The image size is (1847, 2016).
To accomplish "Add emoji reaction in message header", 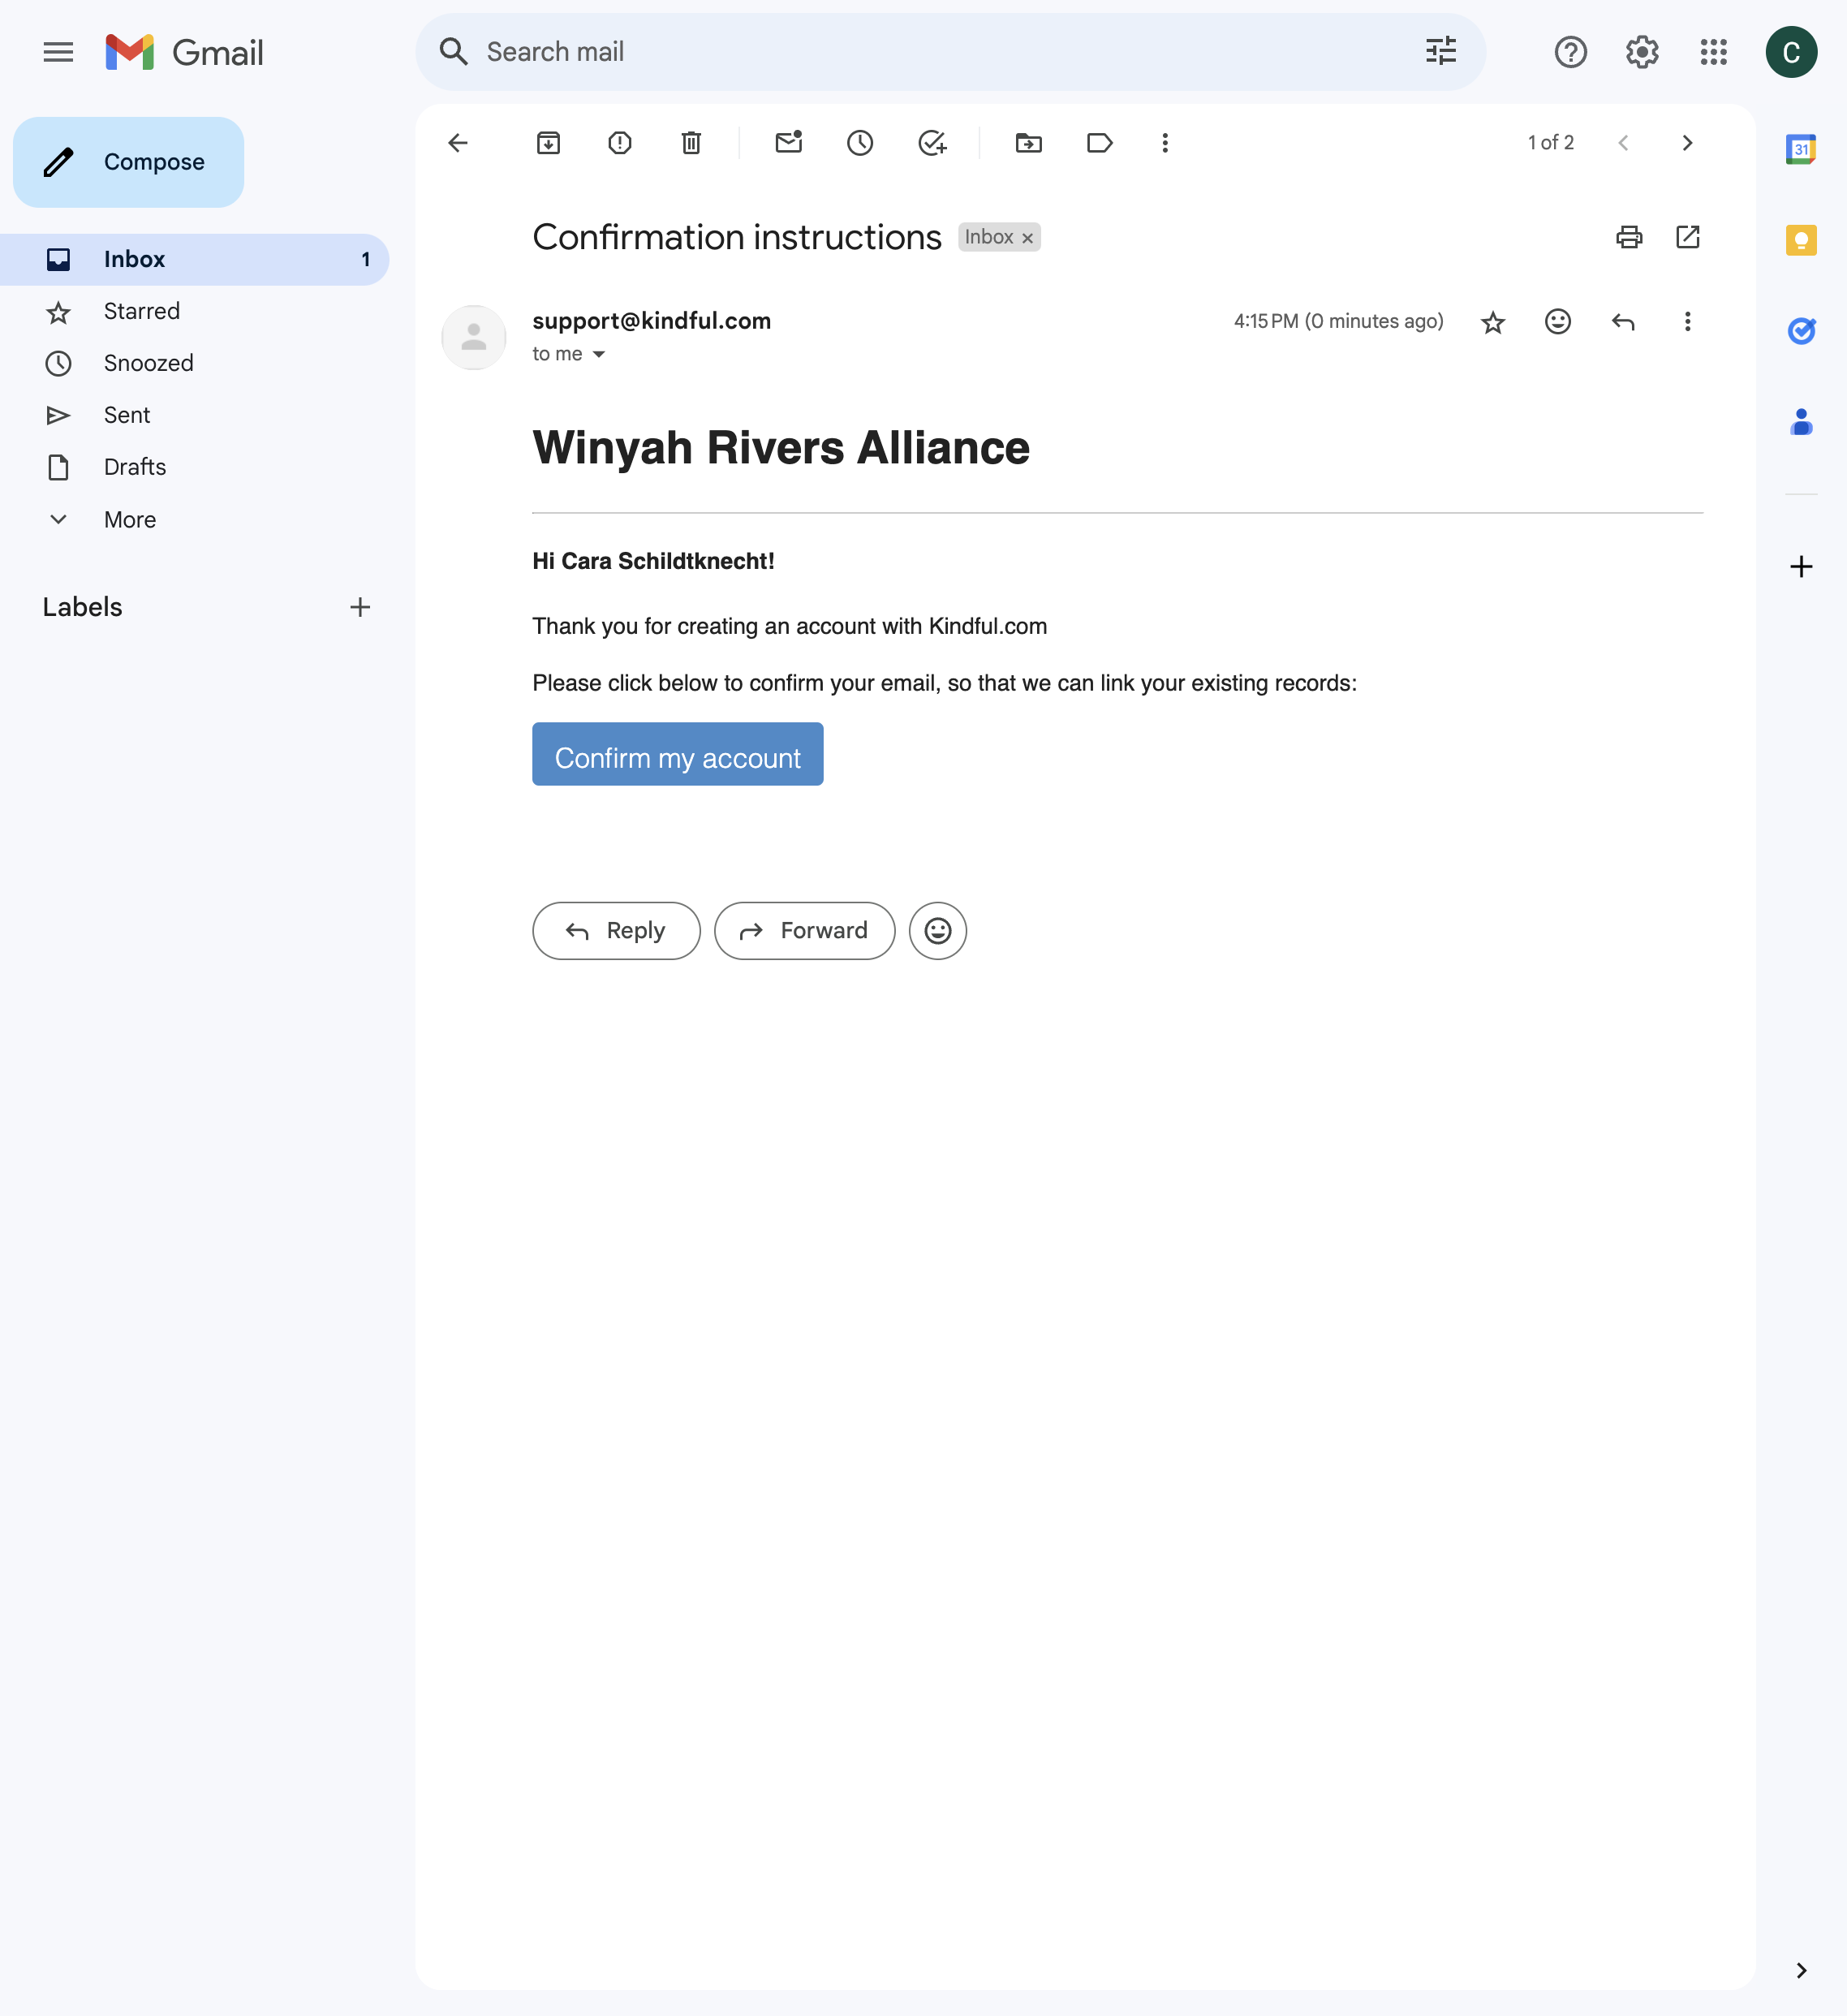I will [x=1558, y=321].
